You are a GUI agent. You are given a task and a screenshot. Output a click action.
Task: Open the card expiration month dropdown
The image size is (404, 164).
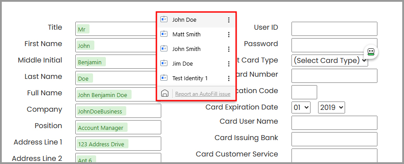click(301, 108)
